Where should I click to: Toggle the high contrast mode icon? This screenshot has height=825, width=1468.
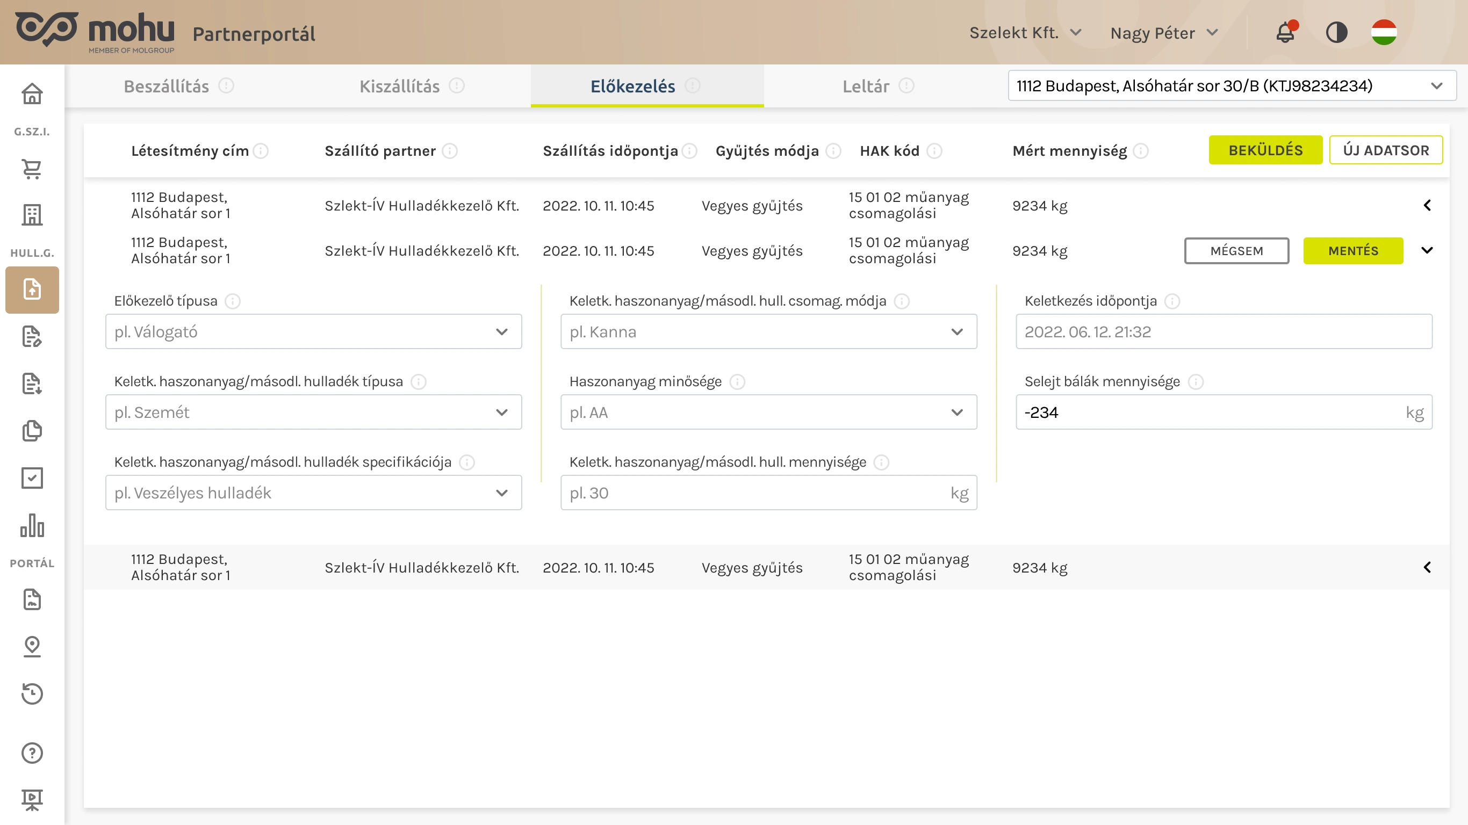1336,32
